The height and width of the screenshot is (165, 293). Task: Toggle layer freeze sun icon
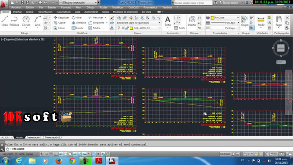pyautogui.click(x=123, y=28)
